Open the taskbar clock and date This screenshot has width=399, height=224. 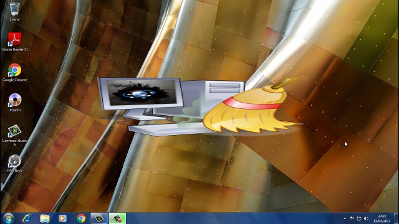click(x=382, y=218)
